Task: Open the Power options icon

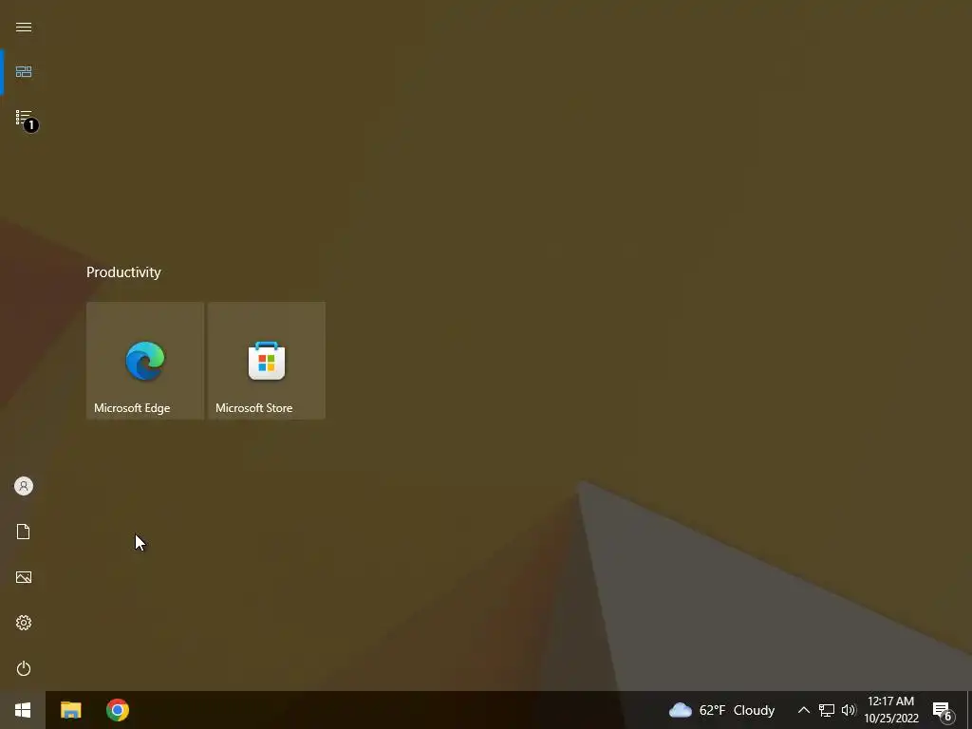Action: pos(24,668)
